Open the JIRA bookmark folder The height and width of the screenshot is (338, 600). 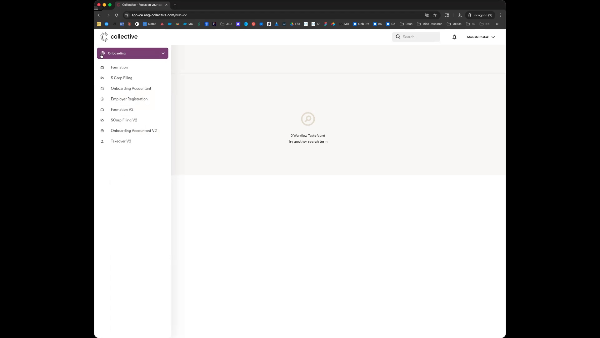point(227,24)
